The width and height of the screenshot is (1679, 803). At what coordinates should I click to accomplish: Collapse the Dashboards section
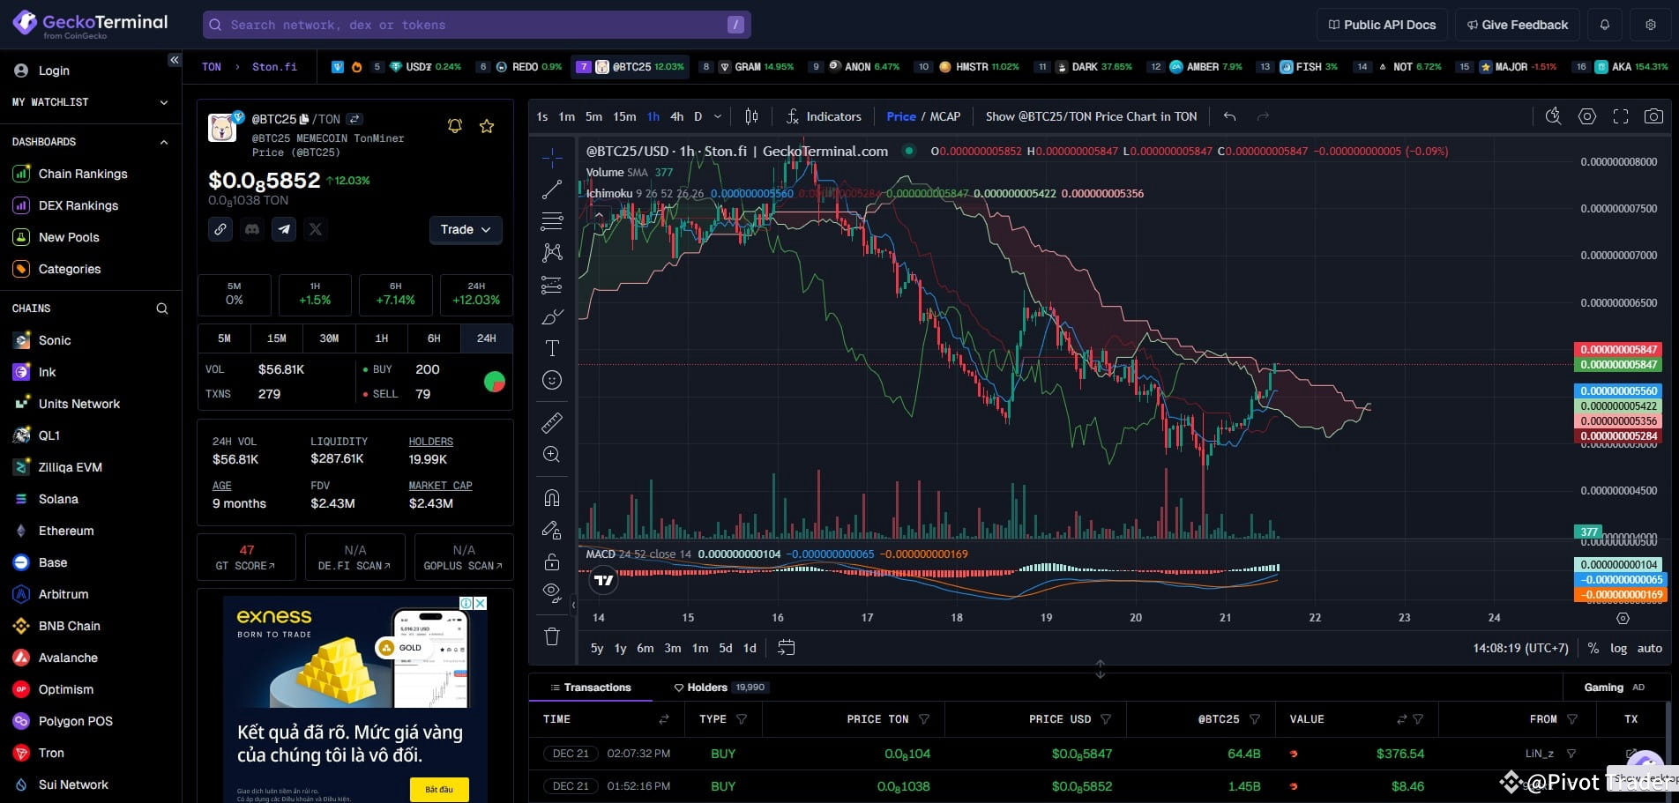pos(164,142)
